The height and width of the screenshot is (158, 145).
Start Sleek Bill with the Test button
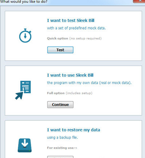[x=60, y=50]
